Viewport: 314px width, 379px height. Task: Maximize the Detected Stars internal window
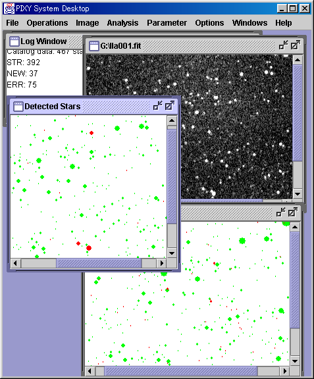coord(170,106)
